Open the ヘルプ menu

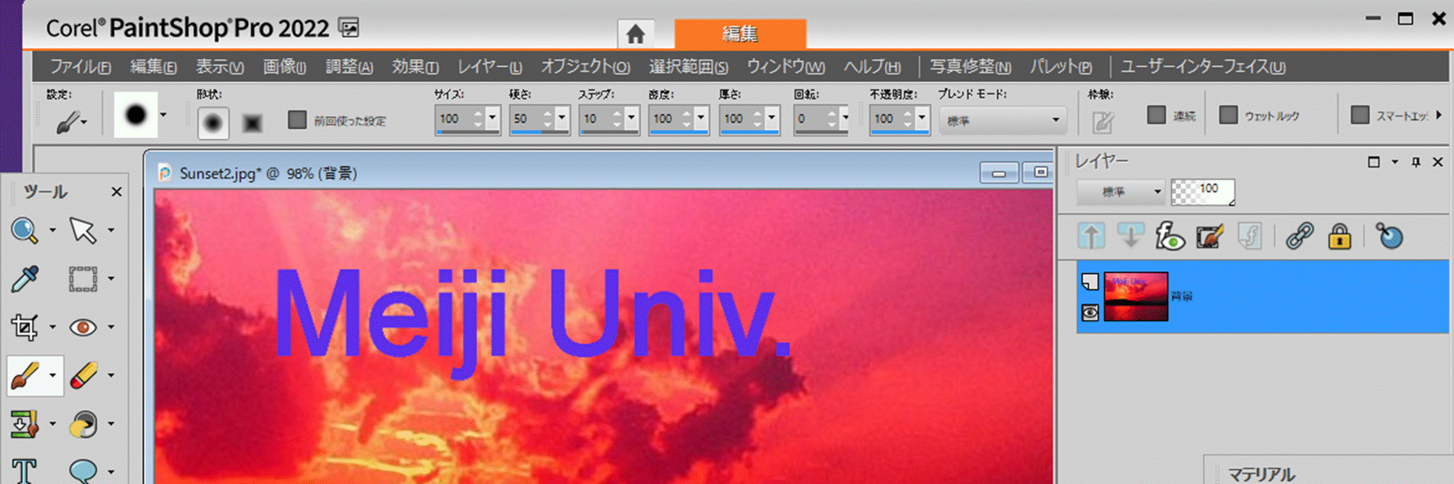[x=872, y=66]
